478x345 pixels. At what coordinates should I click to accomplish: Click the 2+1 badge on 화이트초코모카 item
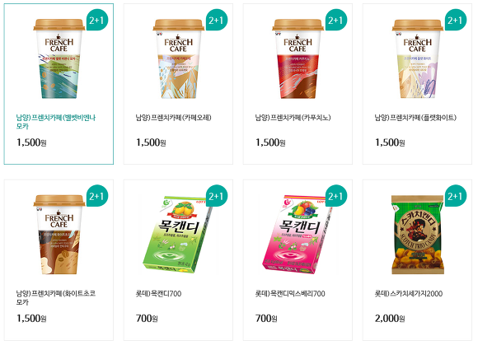[97, 196]
